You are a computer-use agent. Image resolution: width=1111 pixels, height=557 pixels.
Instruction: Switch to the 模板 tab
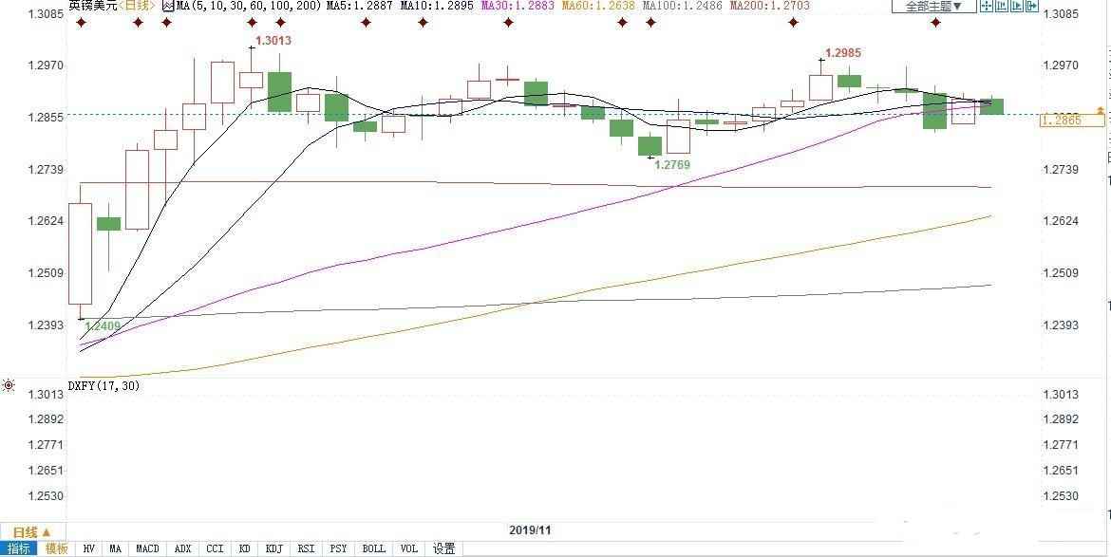click(x=56, y=548)
